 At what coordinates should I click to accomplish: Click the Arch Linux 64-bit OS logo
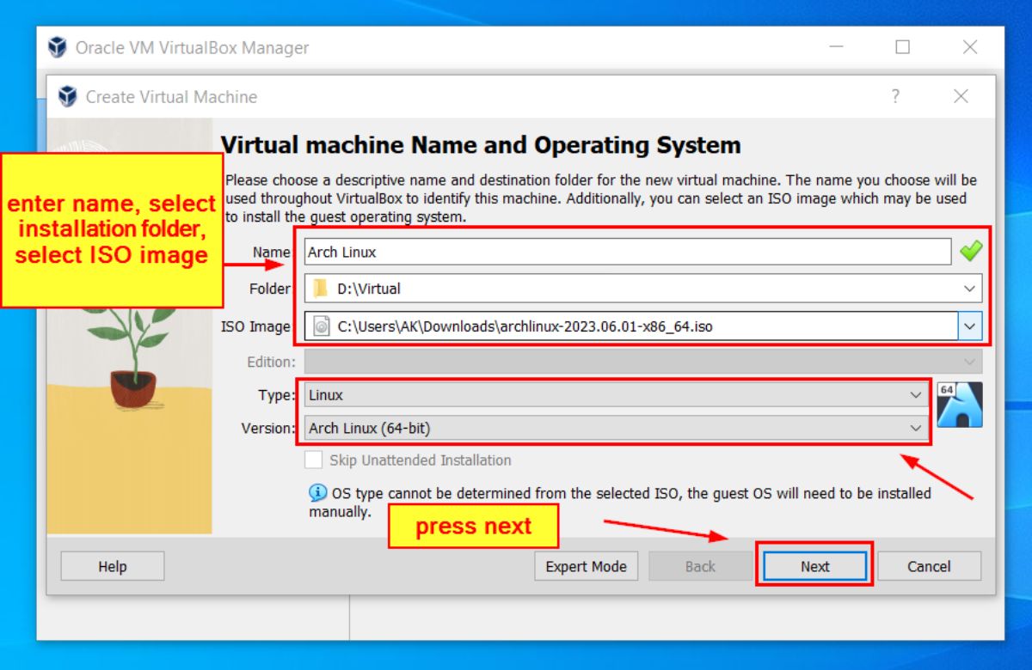960,404
